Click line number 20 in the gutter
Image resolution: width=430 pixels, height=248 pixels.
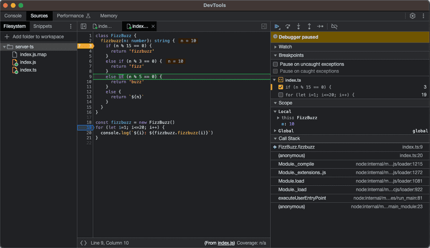(x=89, y=133)
